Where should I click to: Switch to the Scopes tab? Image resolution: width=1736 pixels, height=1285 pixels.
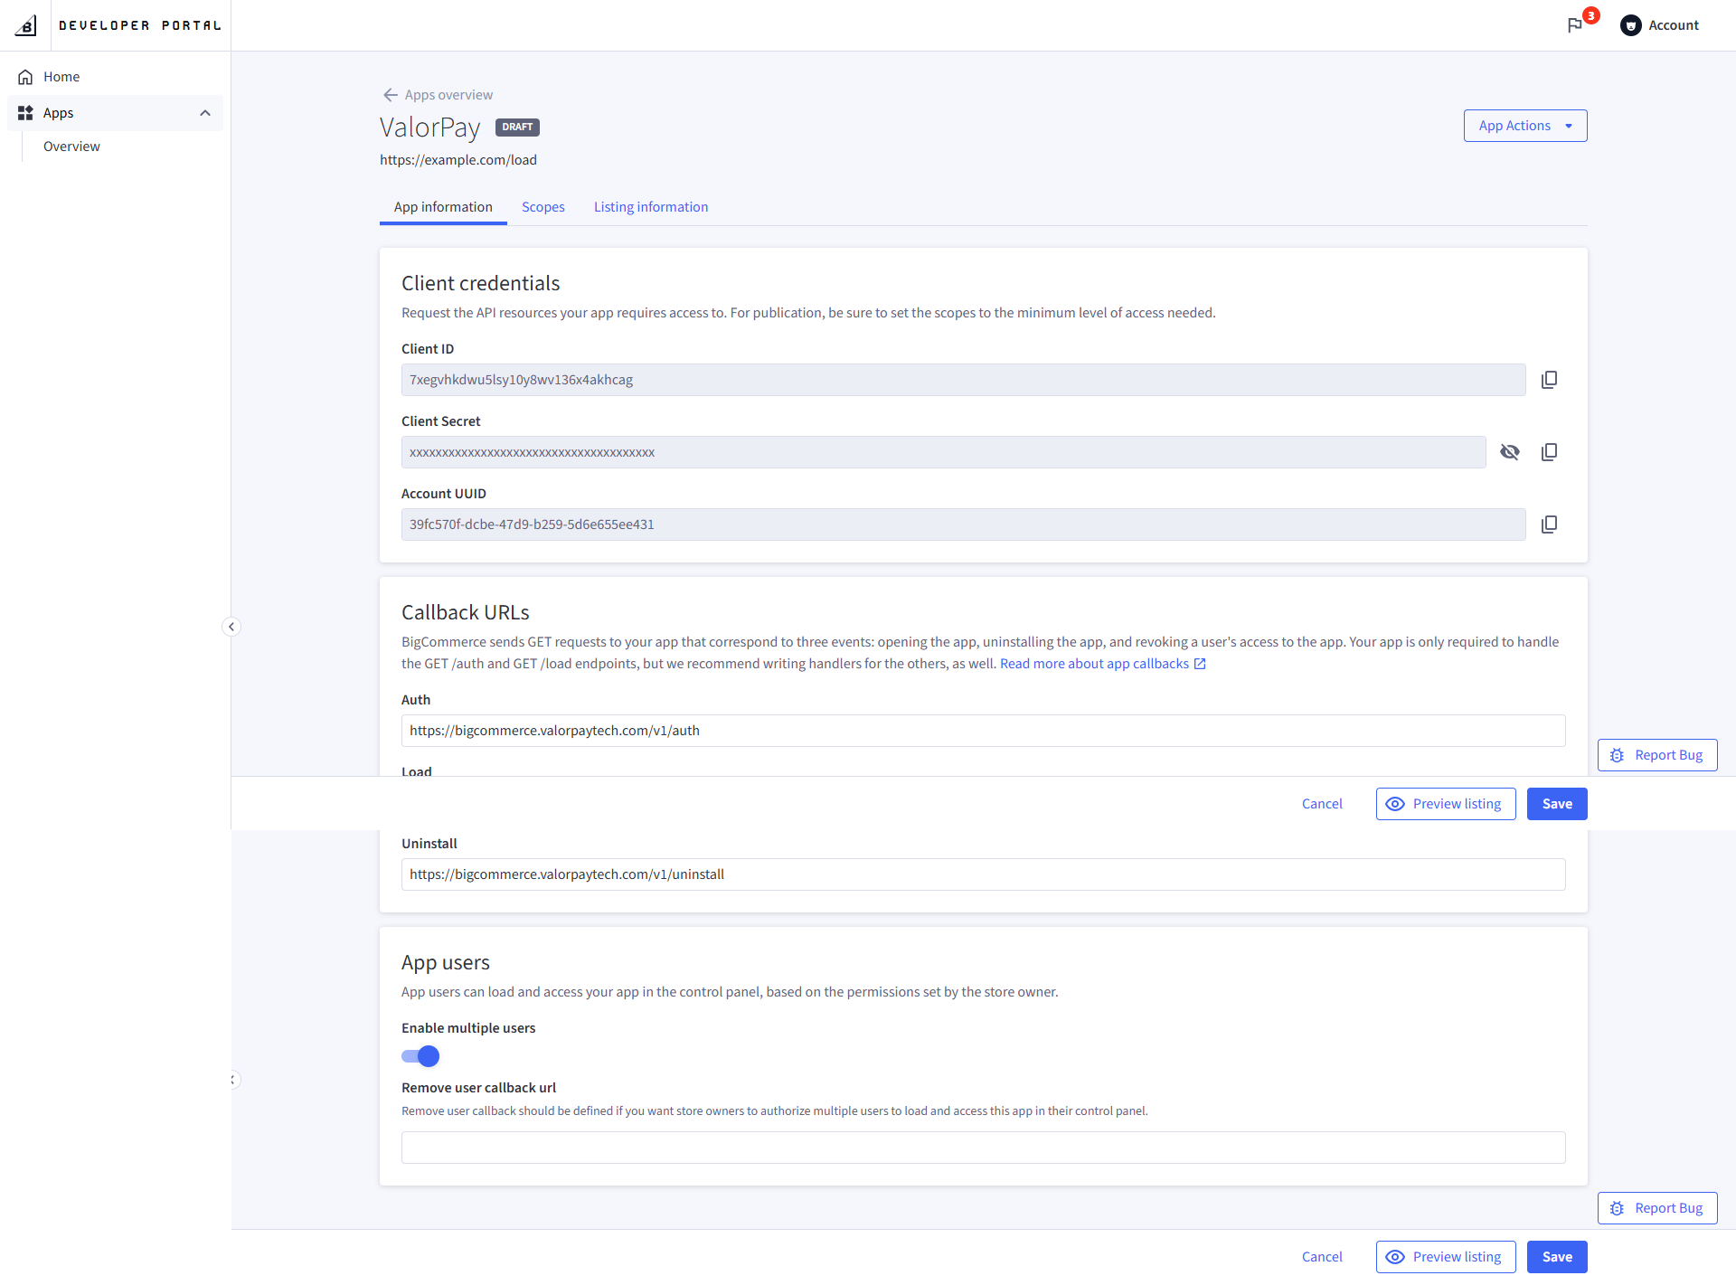pos(543,207)
